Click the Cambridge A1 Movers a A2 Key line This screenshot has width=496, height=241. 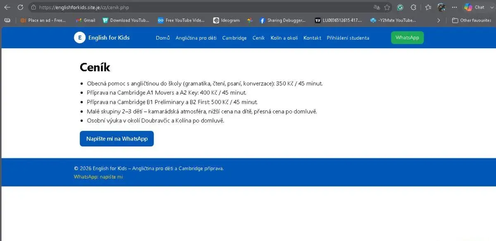(x=167, y=93)
